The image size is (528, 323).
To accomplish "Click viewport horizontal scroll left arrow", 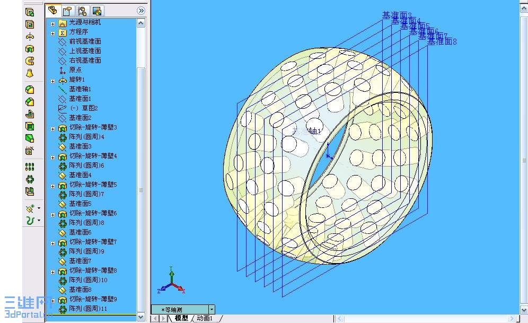I will [x=339, y=318].
